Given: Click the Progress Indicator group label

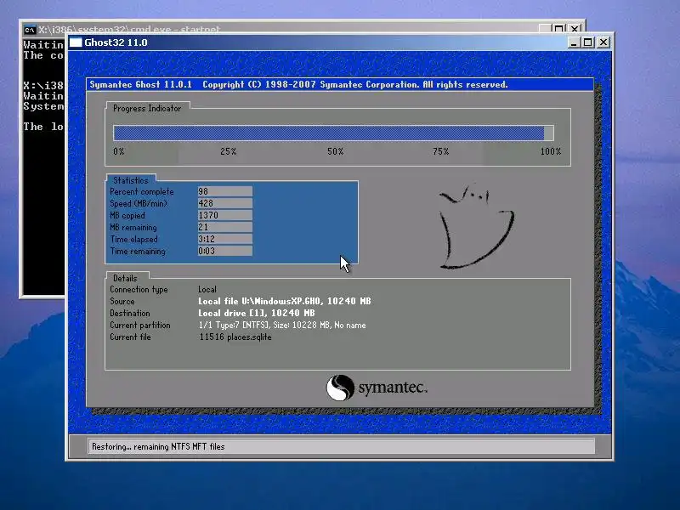Looking at the screenshot, I should [x=147, y=109].
